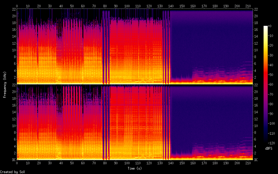Click the quiet dark region of lower channel after 140s
This screenshot has width=278, height=174.
(212, 117)
